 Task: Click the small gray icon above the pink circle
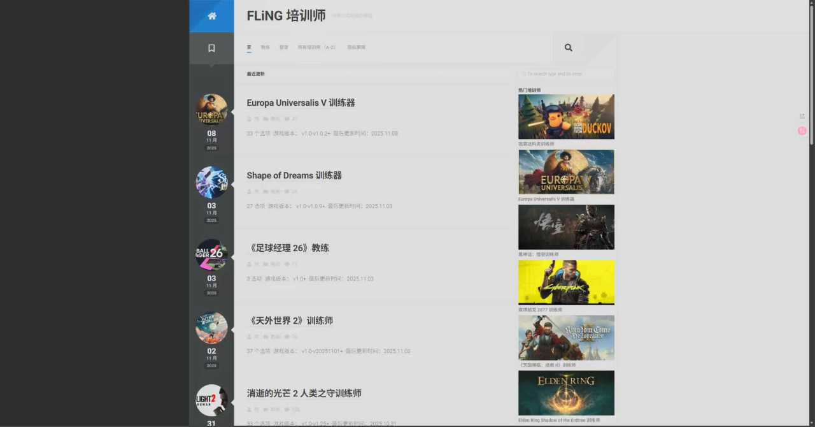[802, 116]
